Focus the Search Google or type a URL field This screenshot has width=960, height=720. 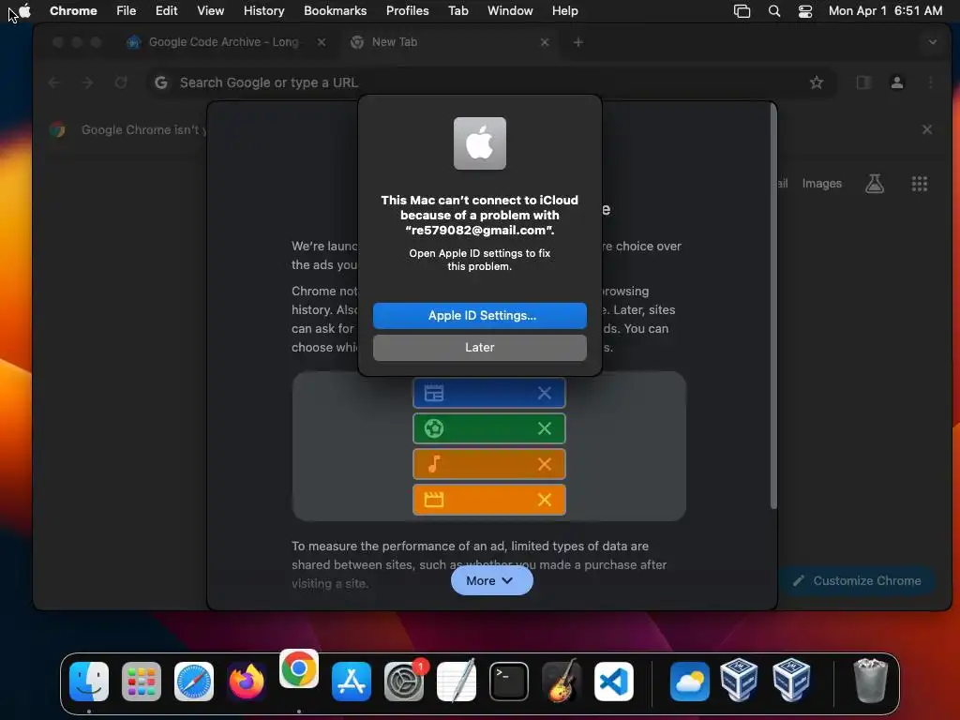point(489,82)
